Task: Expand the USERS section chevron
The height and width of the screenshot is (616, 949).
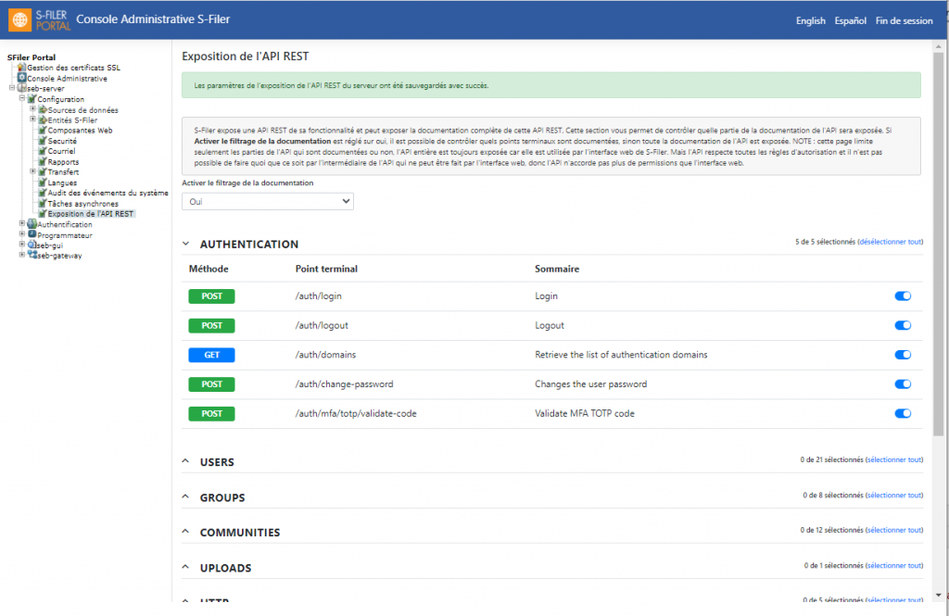Action: click(x=185, y=461)
